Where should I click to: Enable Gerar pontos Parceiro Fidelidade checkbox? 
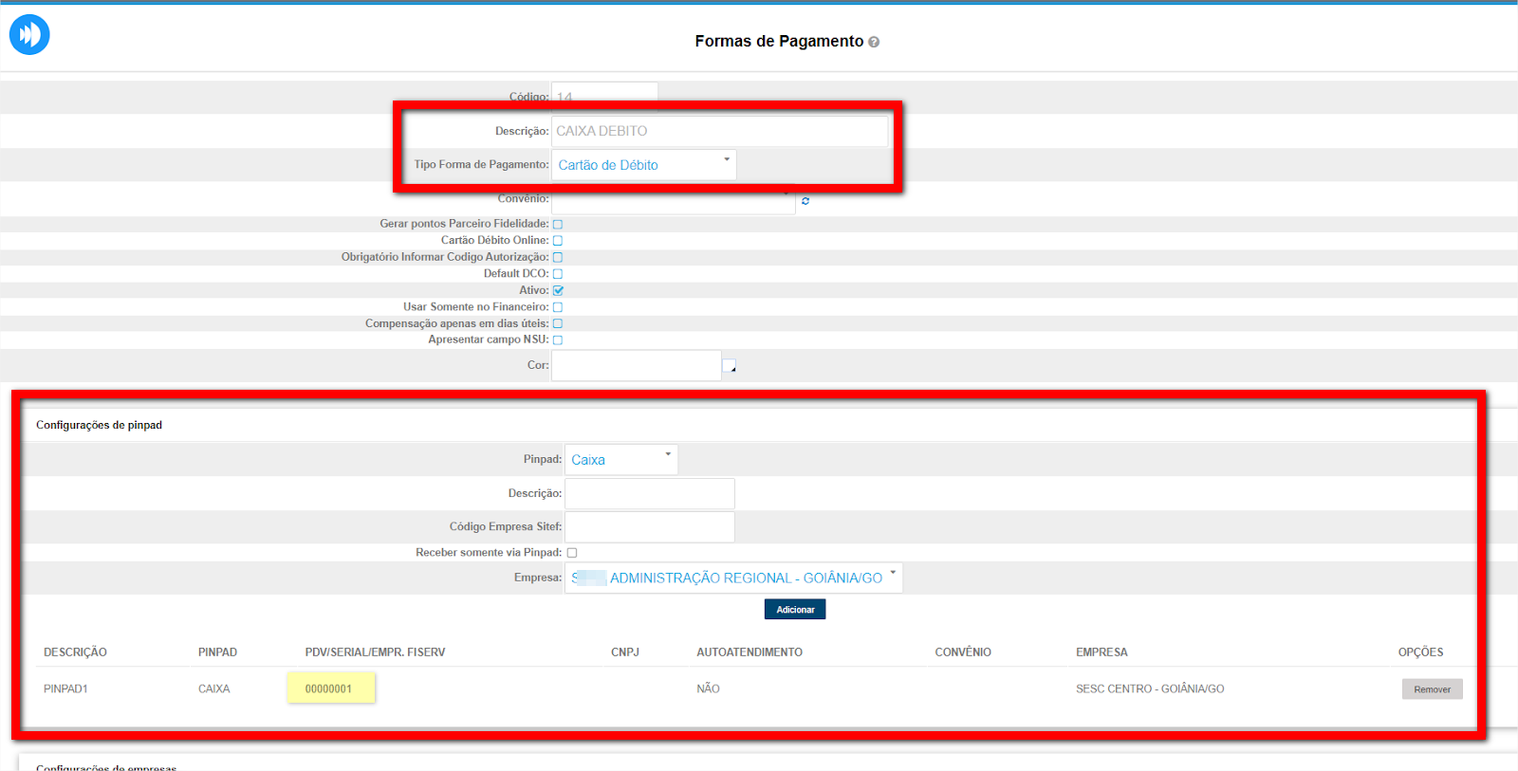[558, 225]
